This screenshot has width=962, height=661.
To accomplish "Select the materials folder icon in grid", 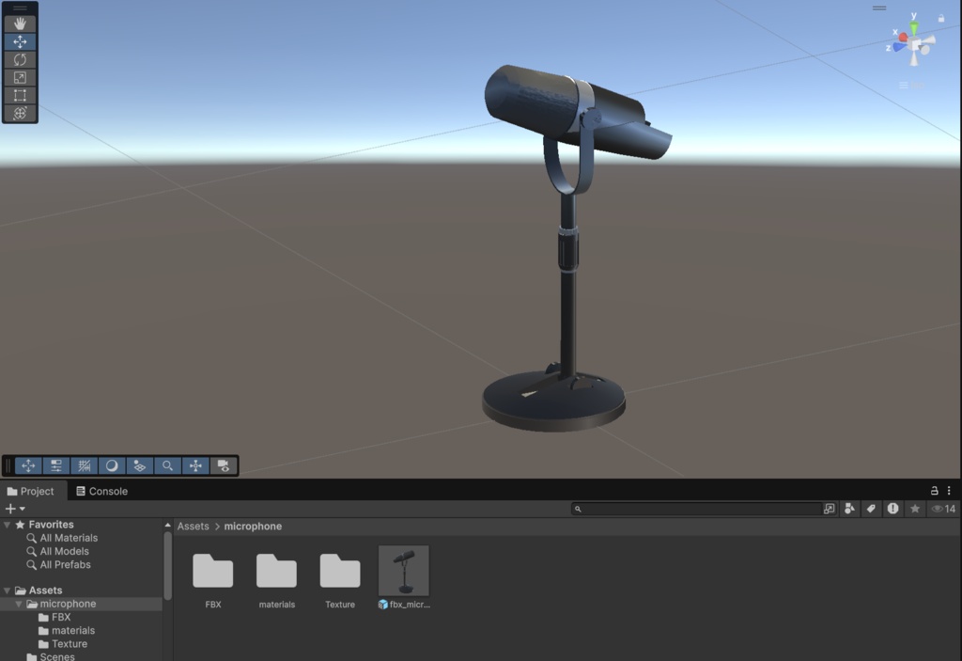I will [277, 571].
